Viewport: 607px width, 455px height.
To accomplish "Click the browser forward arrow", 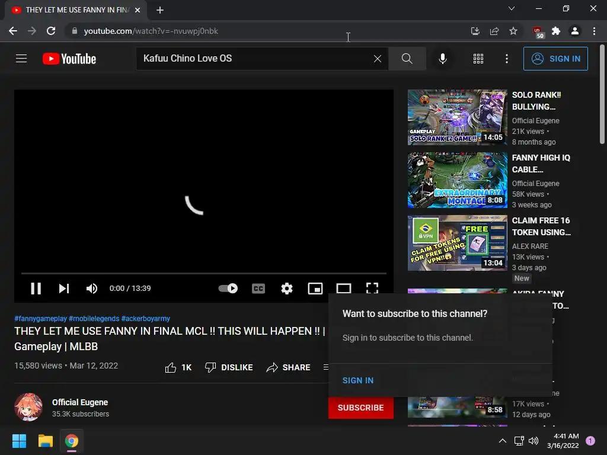I will (x=32, y=31).
